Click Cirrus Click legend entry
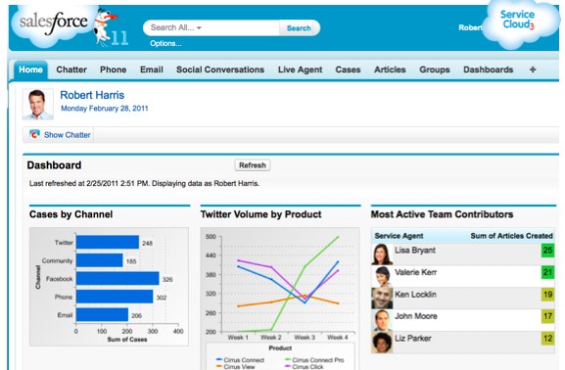565x370 pixels. 305,367
